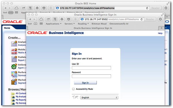The image size is (173, 108).
Task: Expand the Reading bookmarks folder
Action: pos(83,24)
